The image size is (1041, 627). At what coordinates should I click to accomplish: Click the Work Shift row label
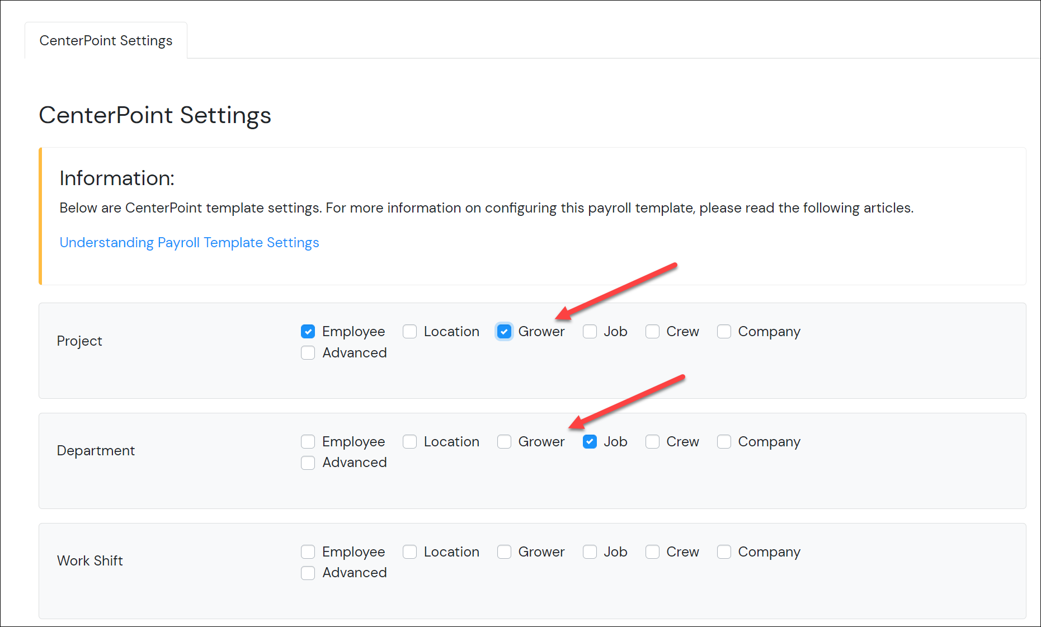(x=90, y=561)
